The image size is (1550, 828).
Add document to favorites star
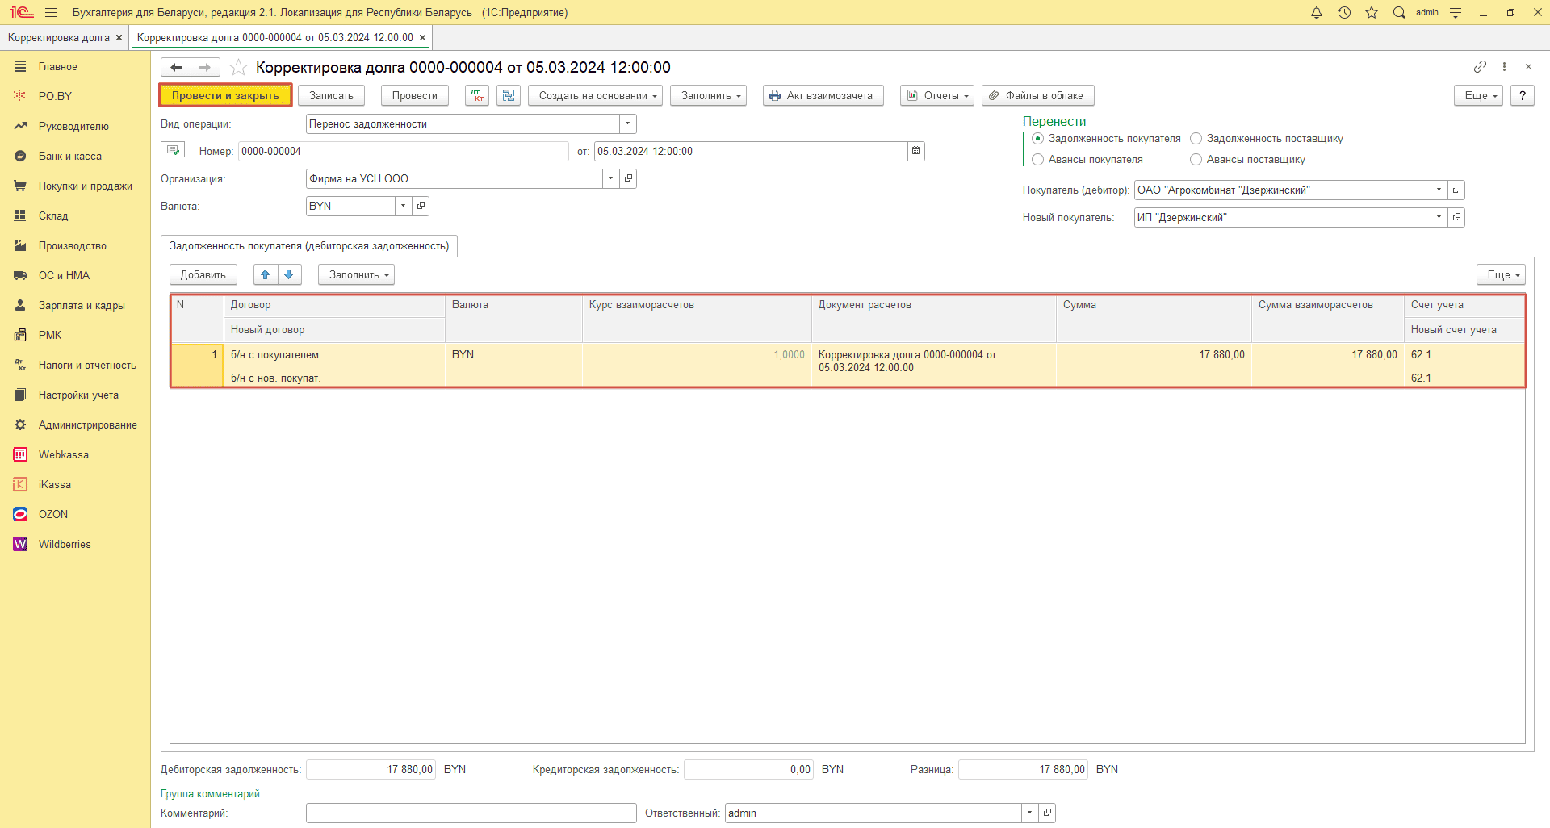coord(238,67)
